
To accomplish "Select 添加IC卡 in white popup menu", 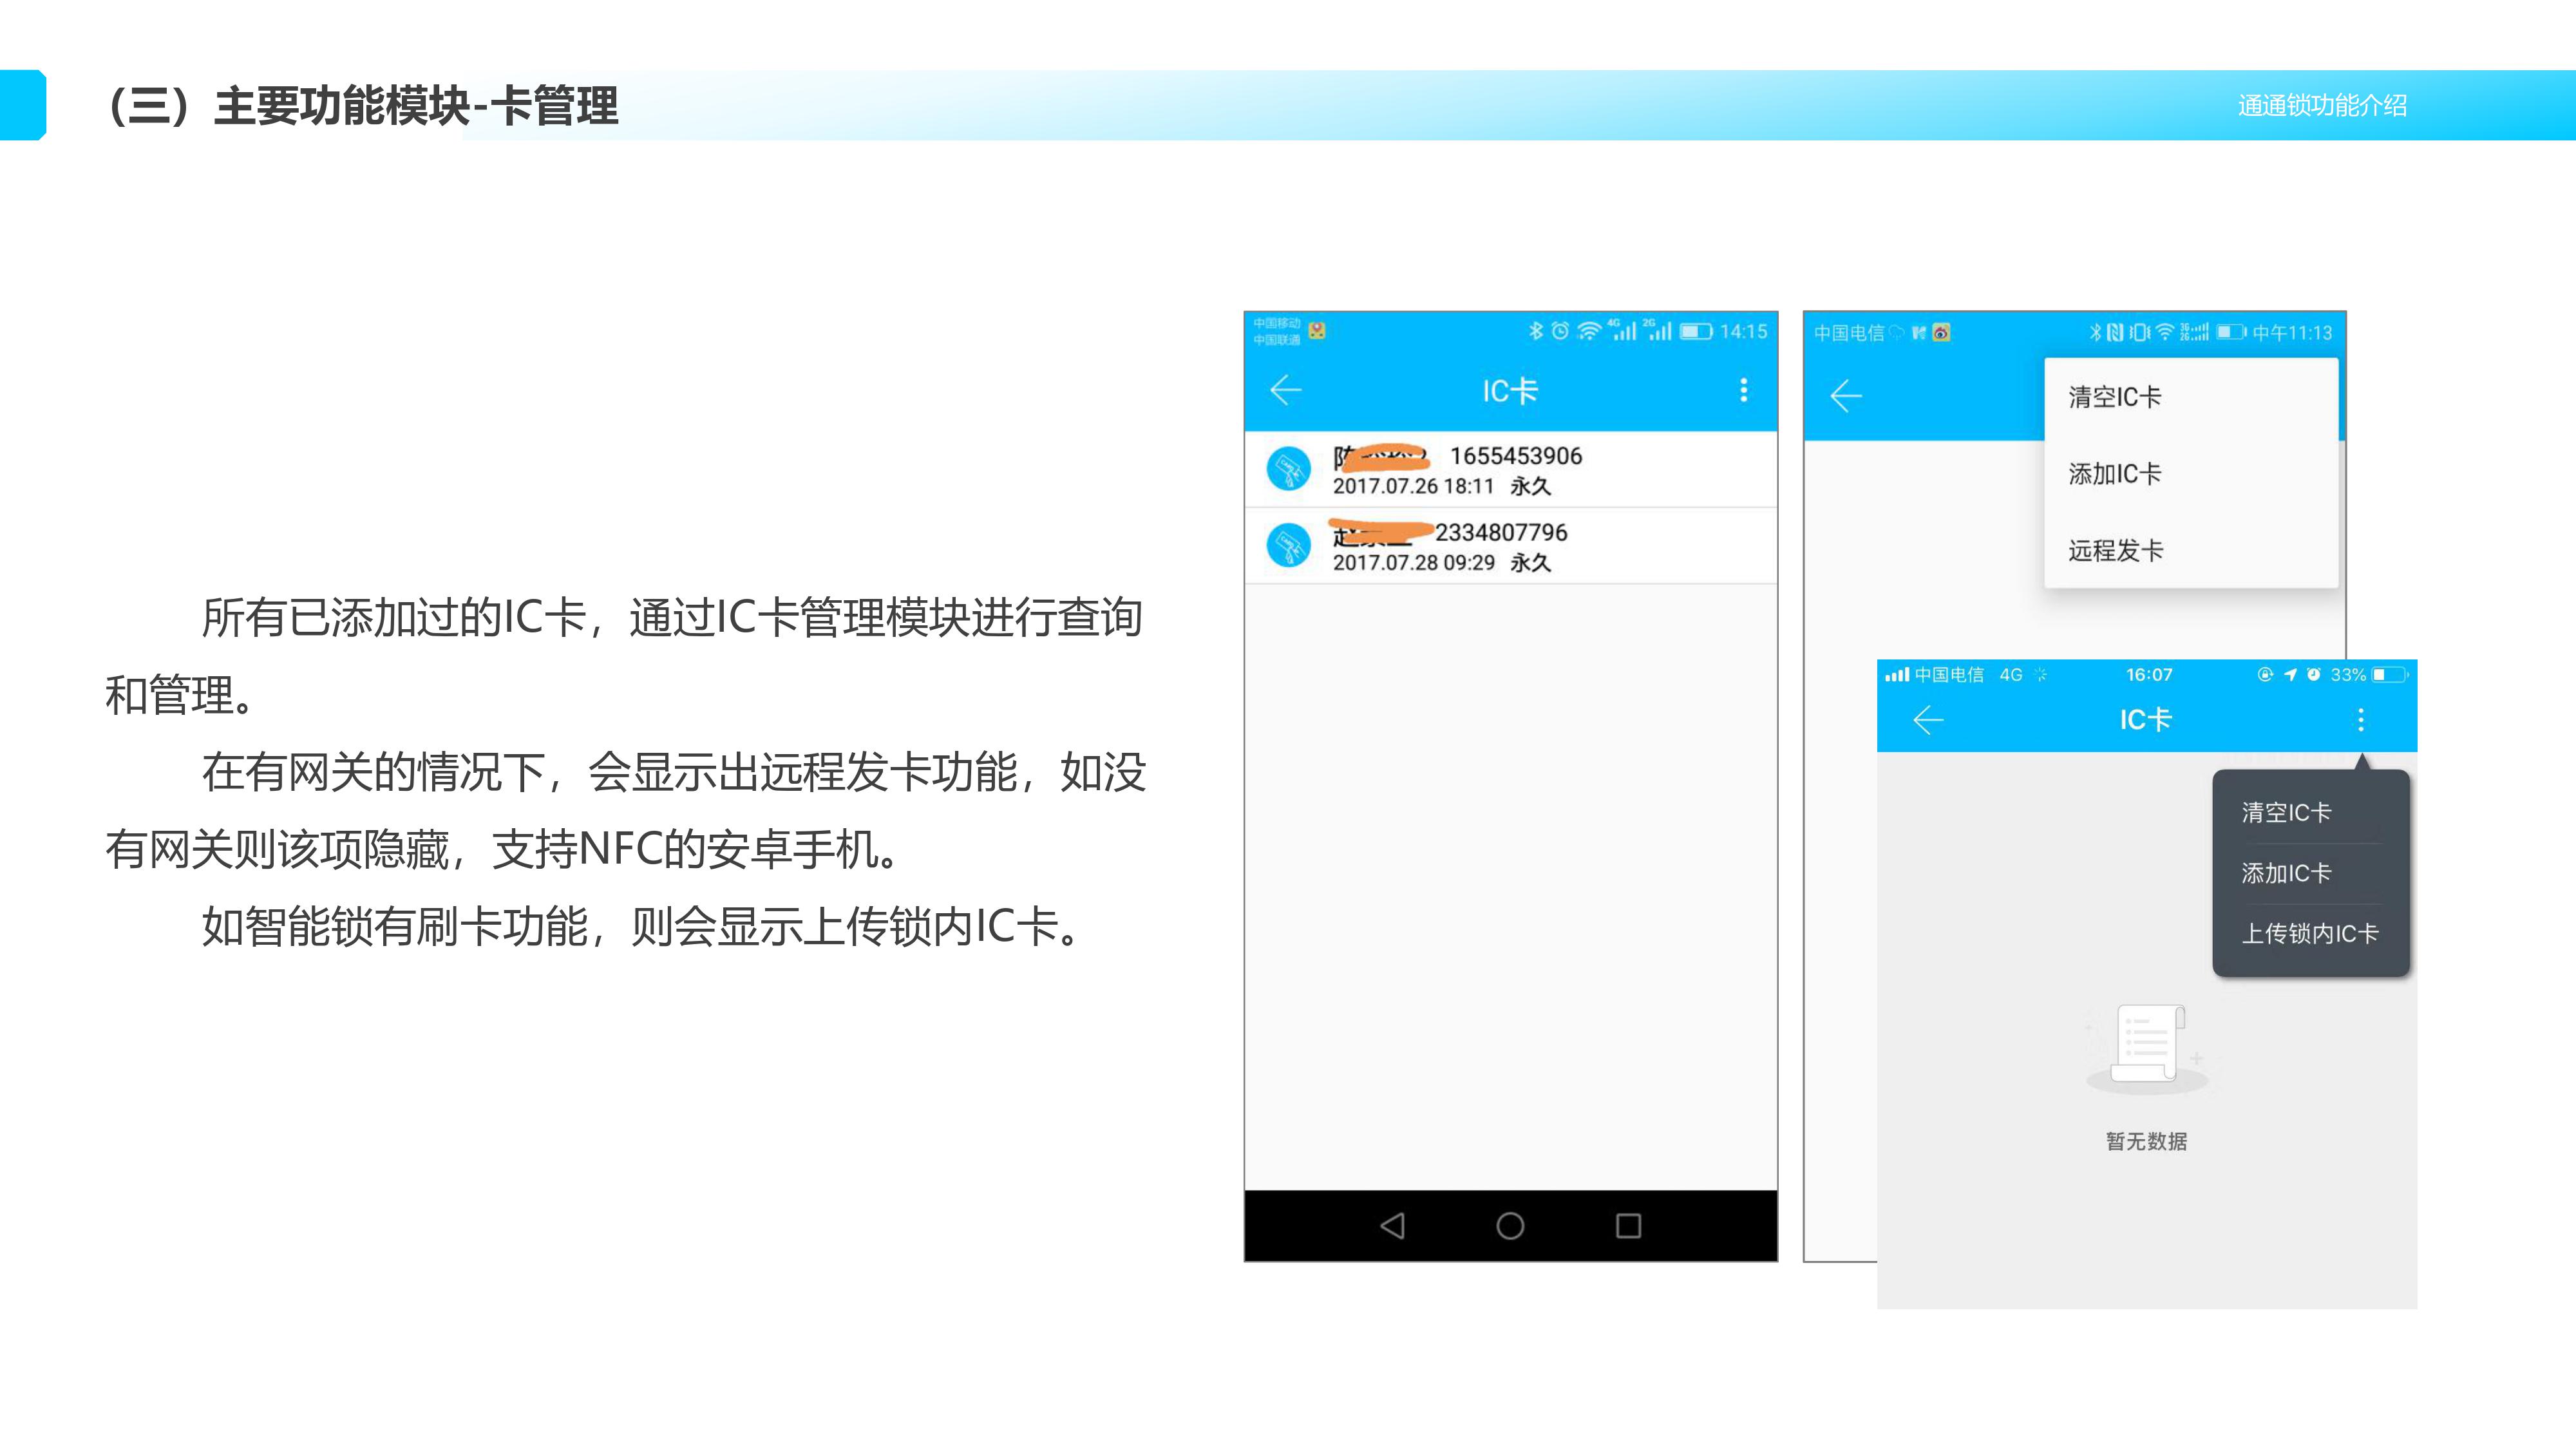I will point(2114,474).
